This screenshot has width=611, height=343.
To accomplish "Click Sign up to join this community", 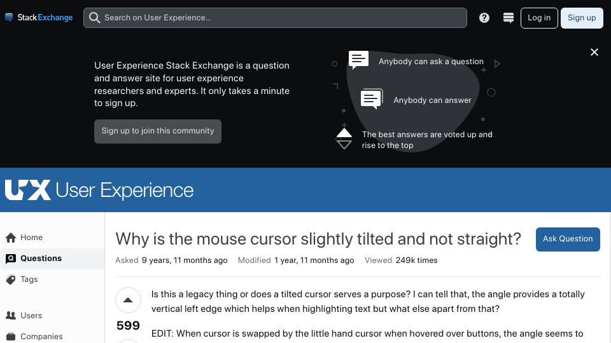I will click(x=157, y=131).
